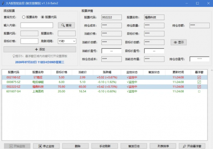Image resolution: width=213 pixels, height=149 pixels.
Task: Click the 查询 search button
Action: click(66, 25)
